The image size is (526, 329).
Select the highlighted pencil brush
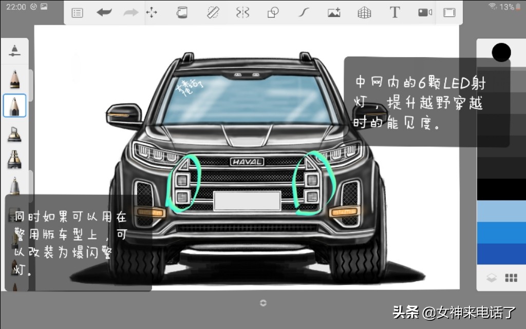pos(14,105)
